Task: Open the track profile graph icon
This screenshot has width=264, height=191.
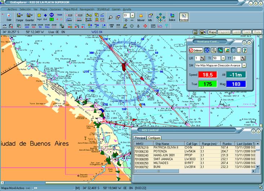Action: pos(160,26)
